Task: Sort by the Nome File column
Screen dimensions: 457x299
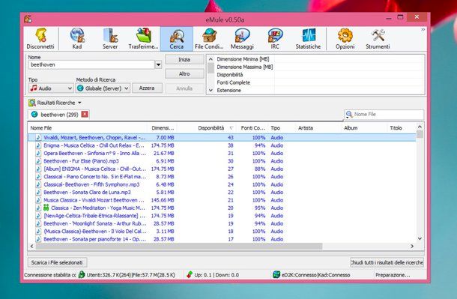Action: pyautogui.click(x=88, y=128)
